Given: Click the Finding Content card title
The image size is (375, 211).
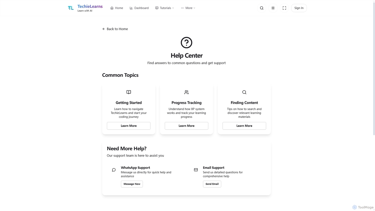Looking at the screenshot, I should point(244,103).
